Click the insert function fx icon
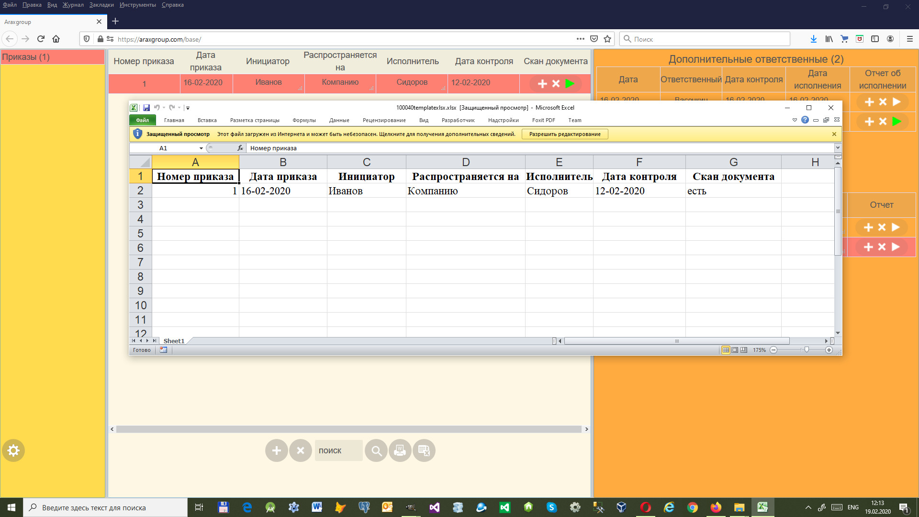Screen dimensions: 919x517 (x=240, y=148)
